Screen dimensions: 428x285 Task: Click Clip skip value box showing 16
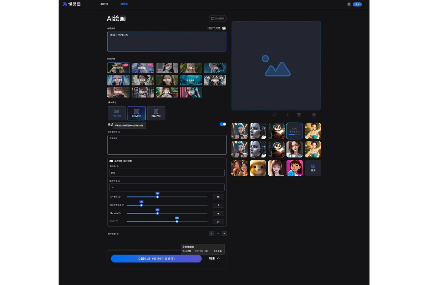click(x=218, y=213)
